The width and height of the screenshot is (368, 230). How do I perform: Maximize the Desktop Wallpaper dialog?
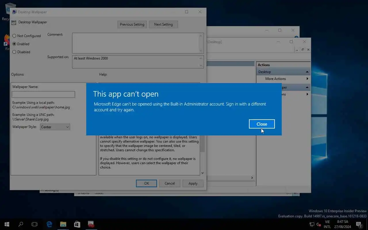(187, 12)
